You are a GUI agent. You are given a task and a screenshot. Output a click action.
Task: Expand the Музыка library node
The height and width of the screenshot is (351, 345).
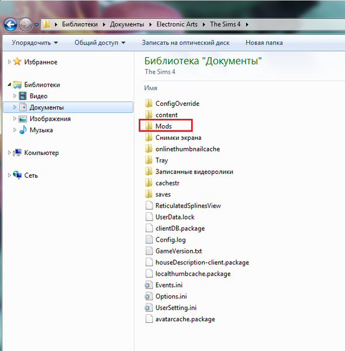(x=15, y=130)
